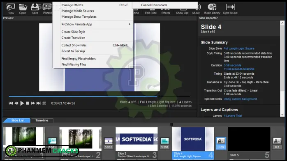Image resolution: width=287 pixels, height=161 pixels.
Task: Save the show with the Save icon
Action: click(x=35, y=9)
